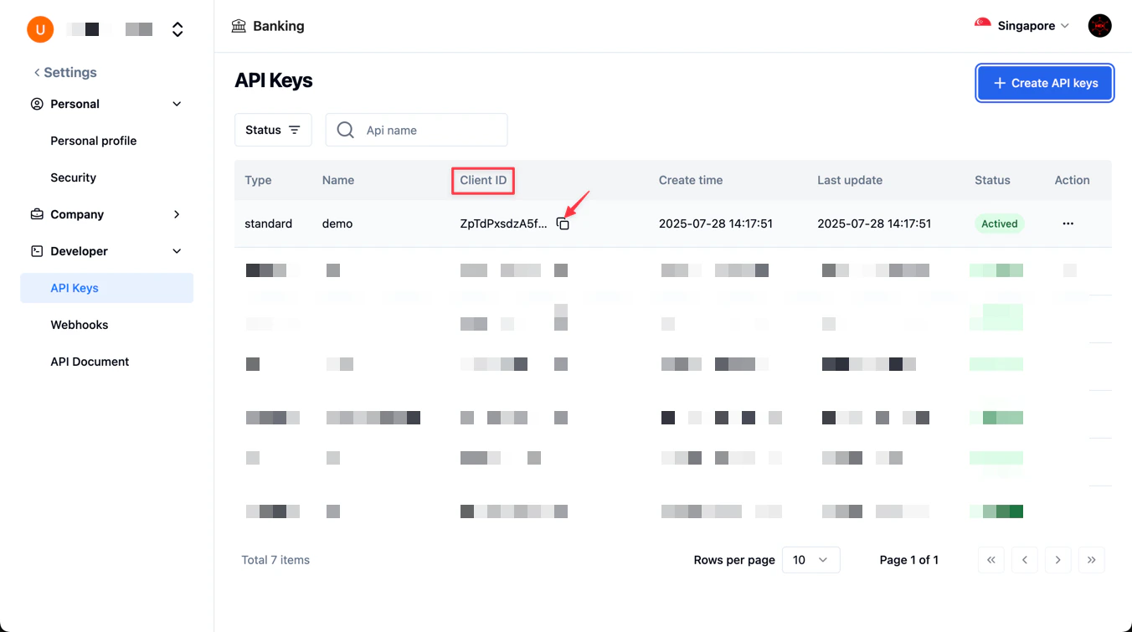Click the search magnifier in the Api name field
This screenshot has width=1132, height=632.
click(x=344, y=130)
